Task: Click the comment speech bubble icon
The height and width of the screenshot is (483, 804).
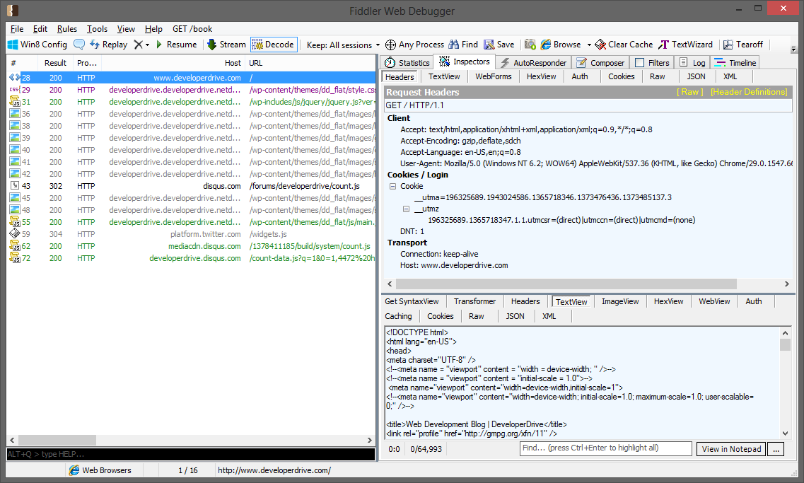Action: click(79, 45)
